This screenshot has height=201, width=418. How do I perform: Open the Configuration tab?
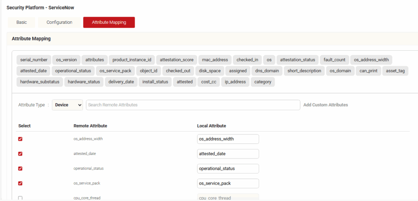coord(59,22)
